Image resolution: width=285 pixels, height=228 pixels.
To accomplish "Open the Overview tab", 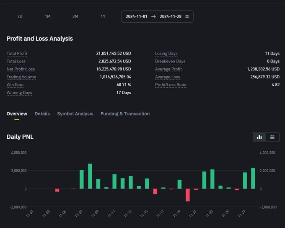I will [17, 114].
